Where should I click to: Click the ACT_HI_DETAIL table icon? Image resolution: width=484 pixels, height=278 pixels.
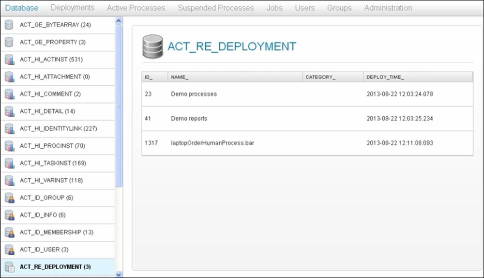pyautogui.click(x=9, y=111)
